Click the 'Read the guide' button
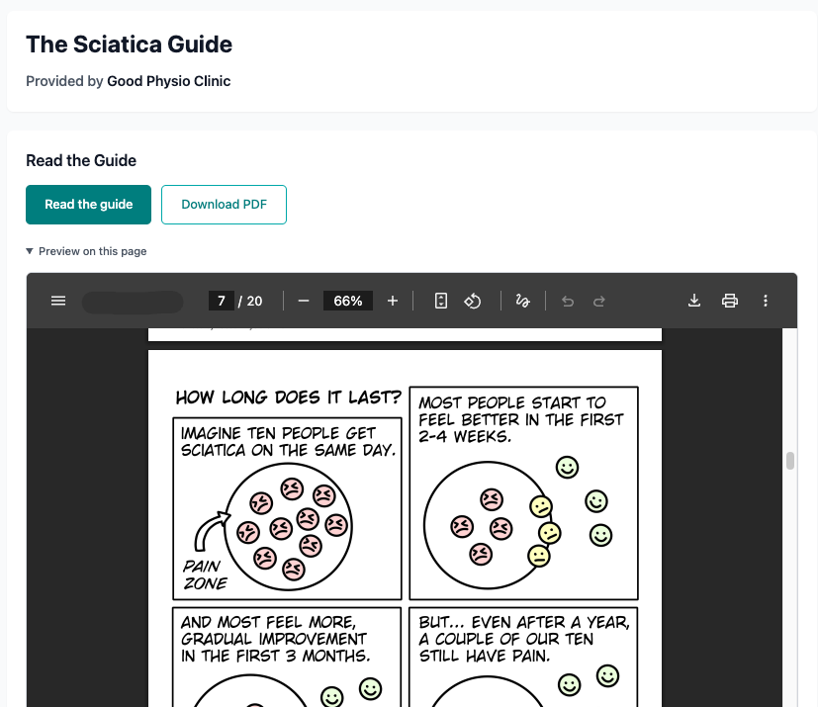Image resolution: width=818 pixels, height=707 pixels. (x=88, y=205)
